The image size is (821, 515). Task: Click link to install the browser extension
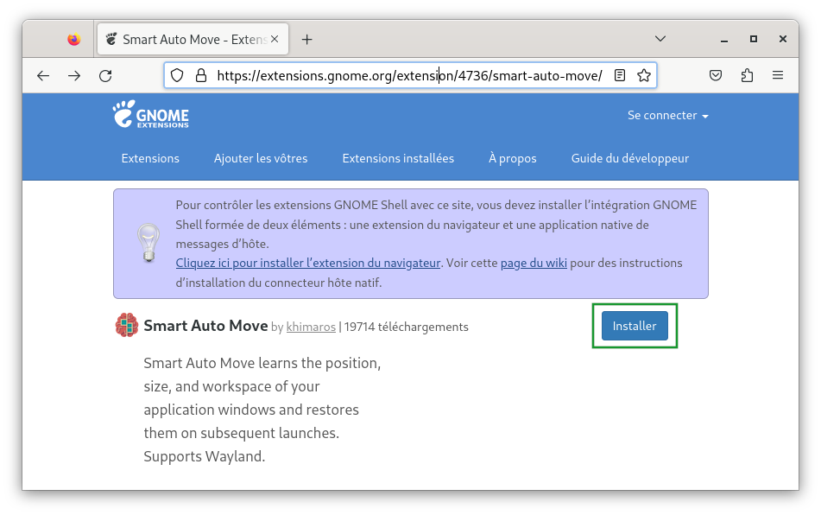(308, 263)
